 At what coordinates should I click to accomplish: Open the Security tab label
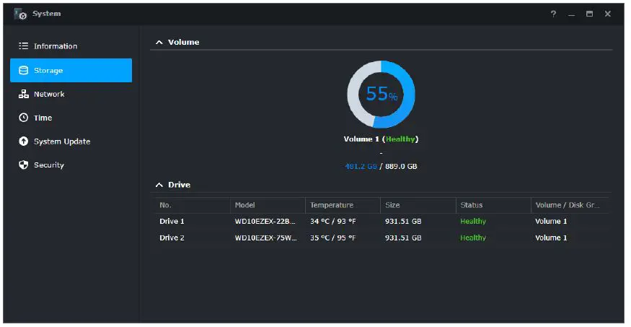pyautogui.click(x=49, y=165)
